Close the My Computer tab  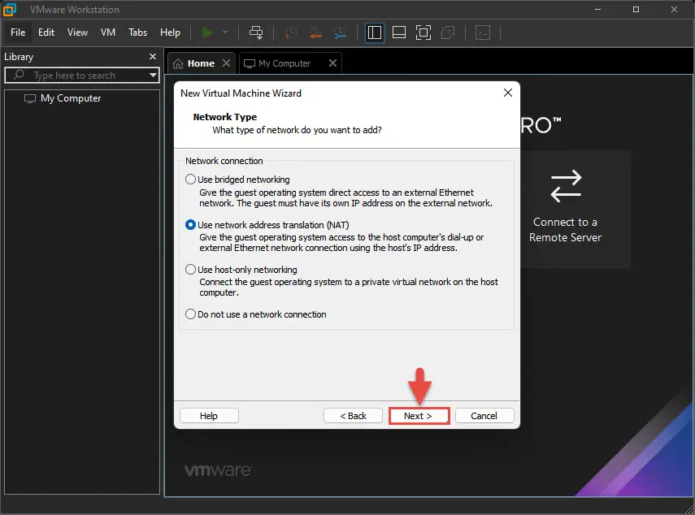tap(333, 63)
